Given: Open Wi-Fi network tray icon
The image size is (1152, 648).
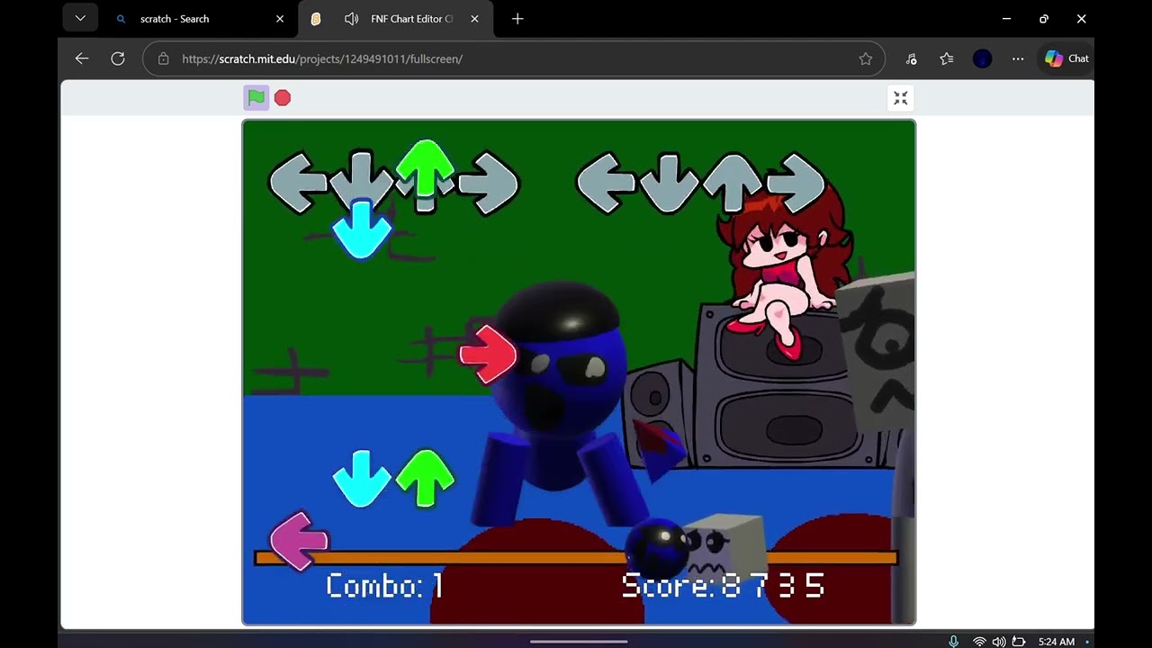Looking at the screenshot, I should pos(979,641).
